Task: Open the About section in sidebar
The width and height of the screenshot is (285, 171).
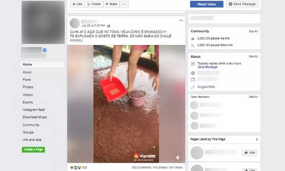Action: coord(27,72)
